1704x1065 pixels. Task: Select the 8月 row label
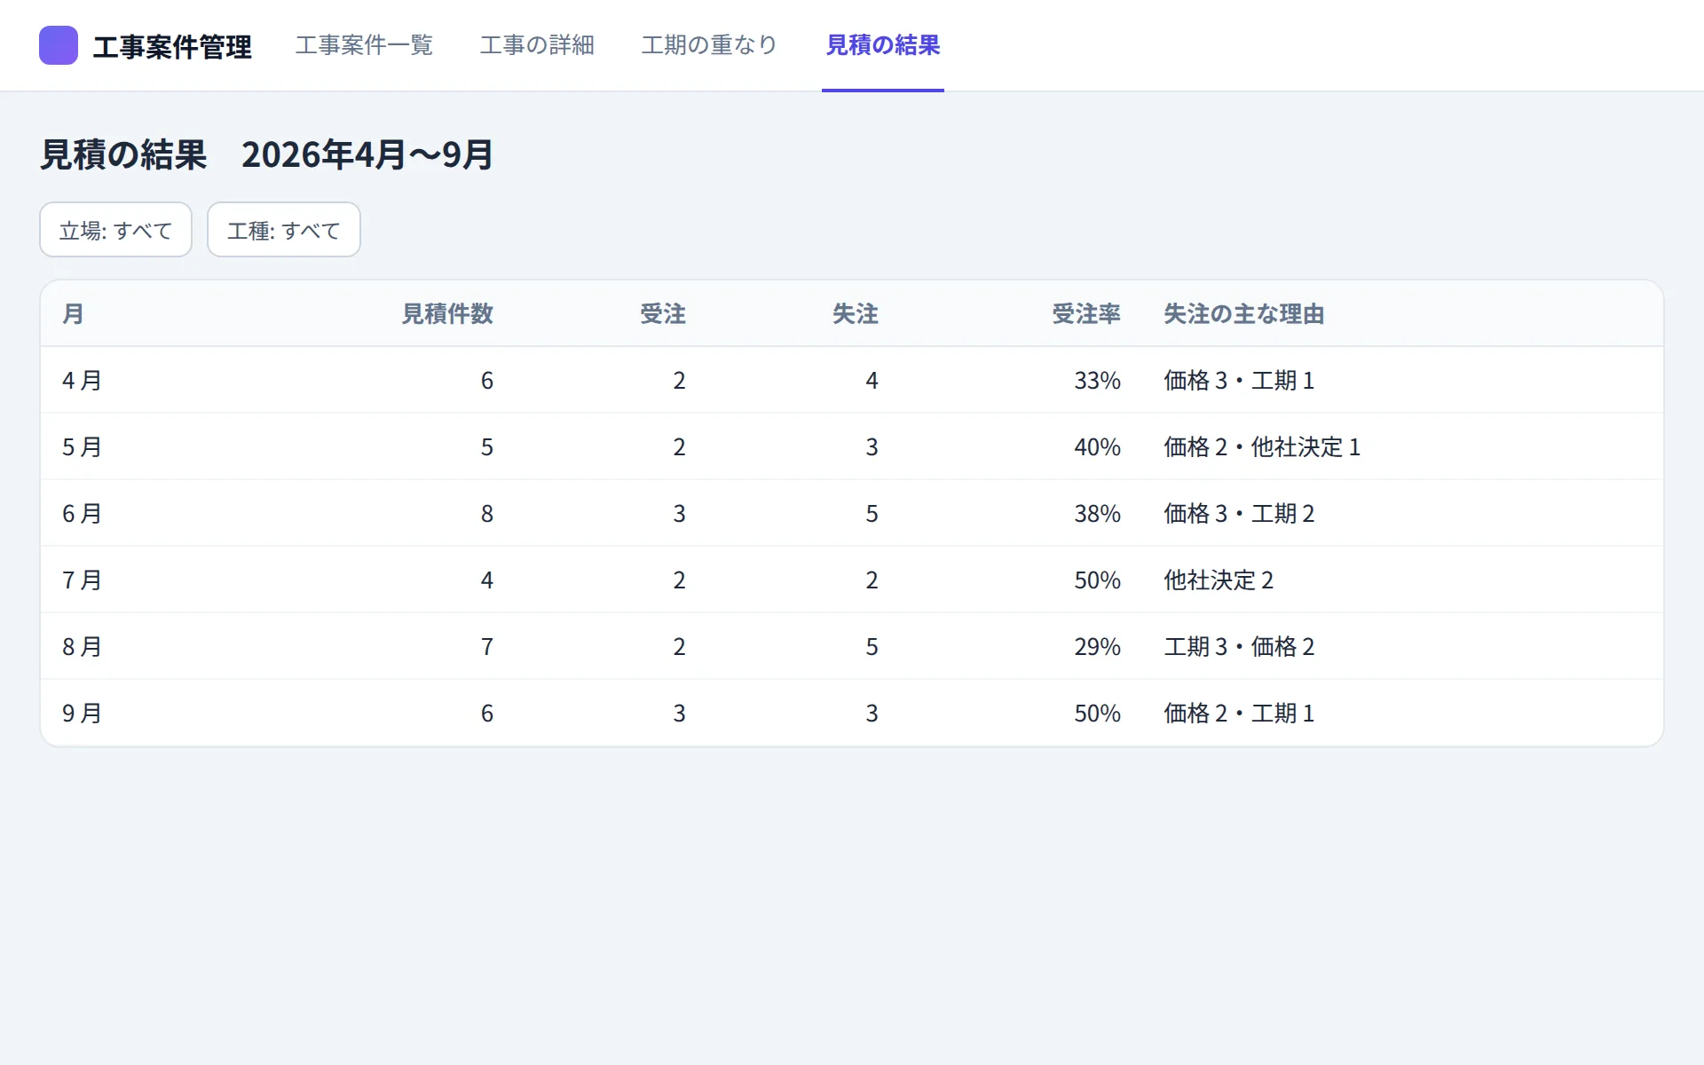click(82, 647)
